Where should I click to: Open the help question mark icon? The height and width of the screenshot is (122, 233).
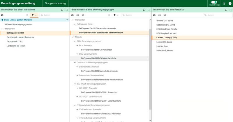pyautogui.click(x=230, y=3)
